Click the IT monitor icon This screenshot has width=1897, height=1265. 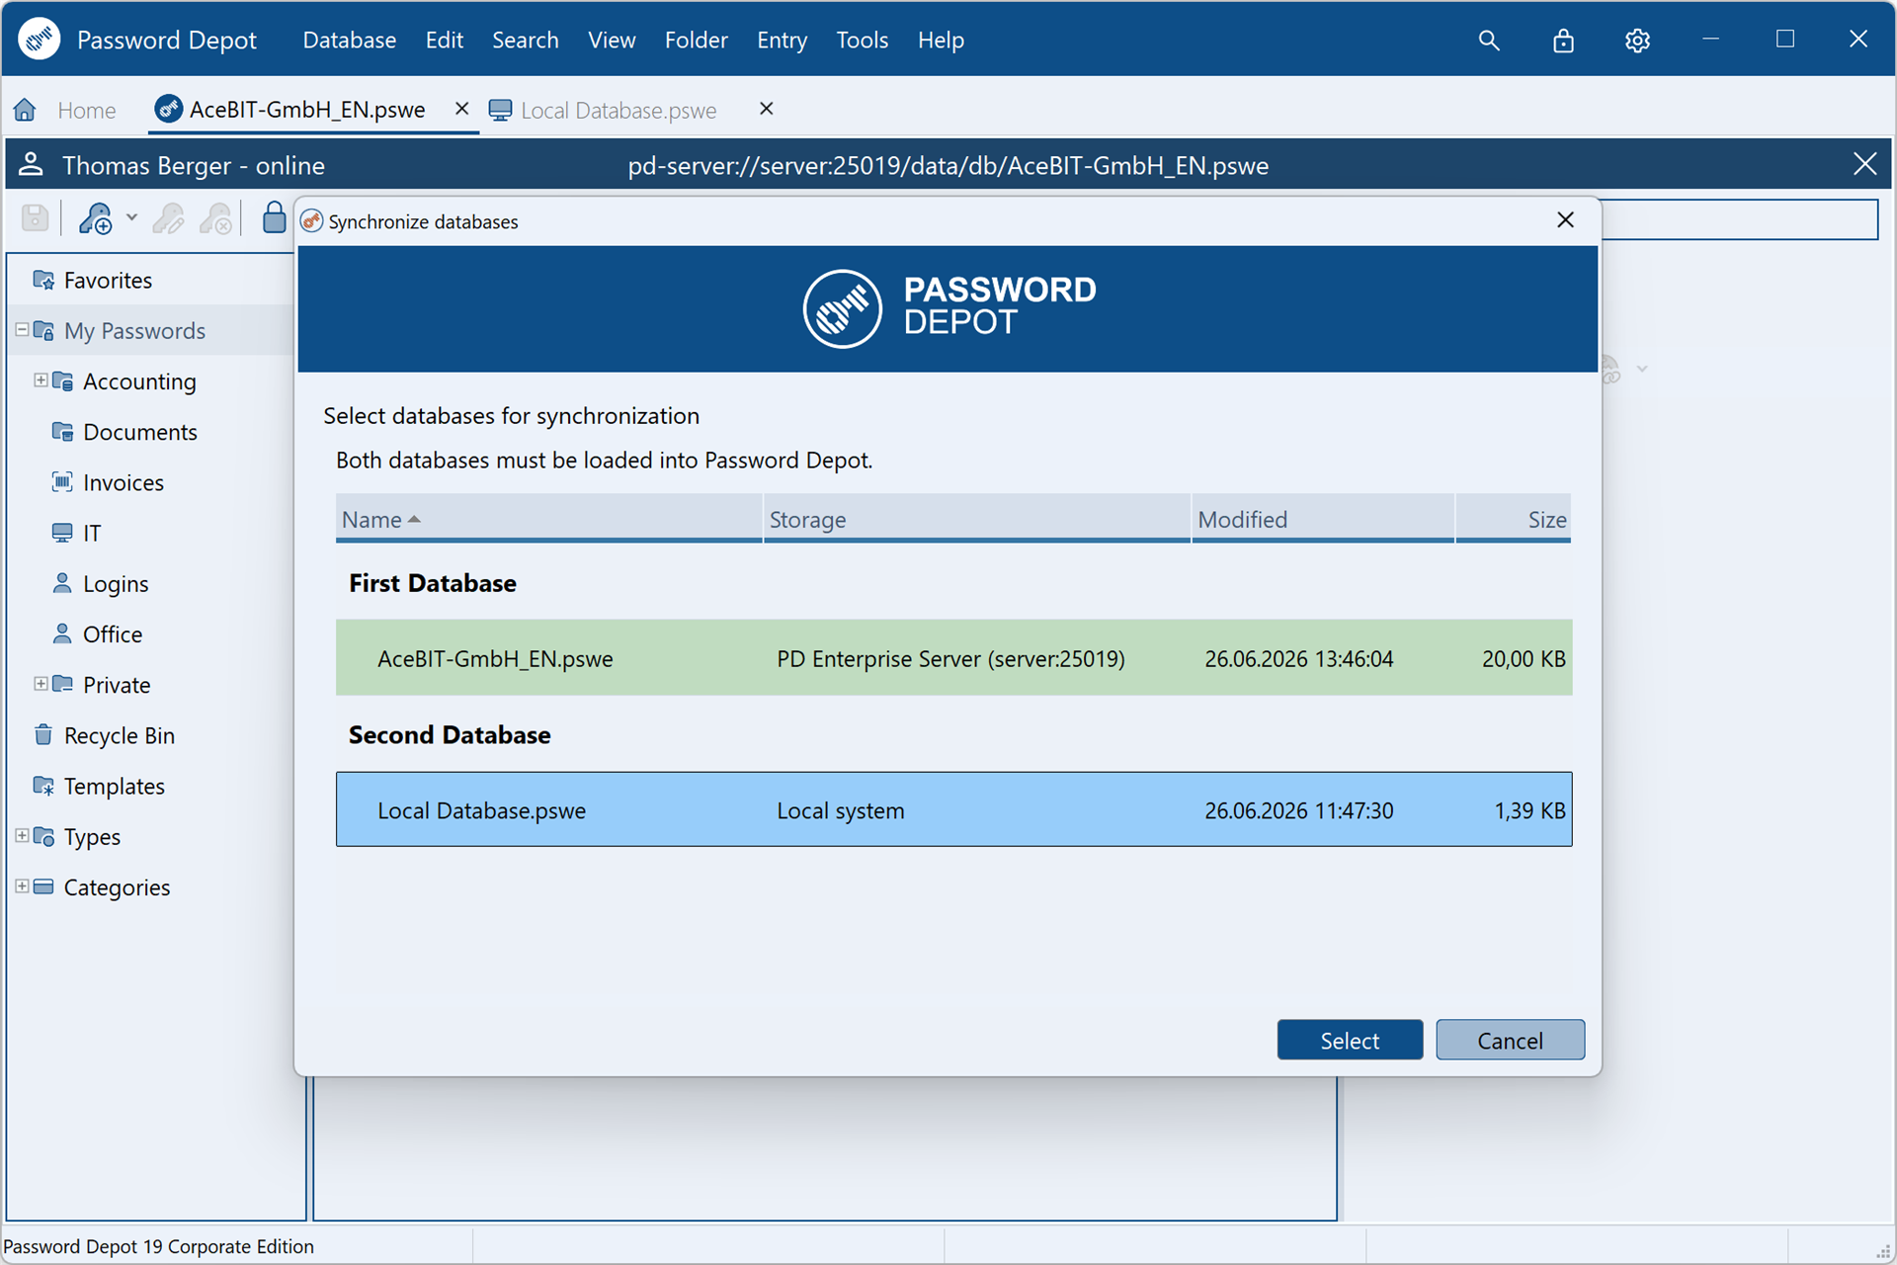(62, 533)
